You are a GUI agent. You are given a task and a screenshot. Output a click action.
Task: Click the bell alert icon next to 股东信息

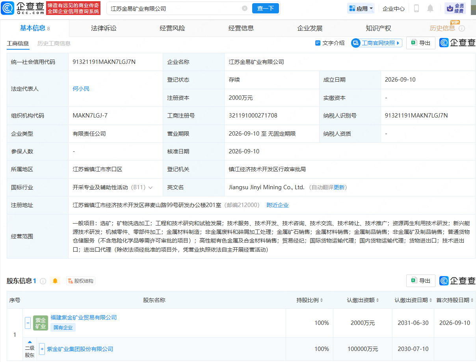point(55,281)
